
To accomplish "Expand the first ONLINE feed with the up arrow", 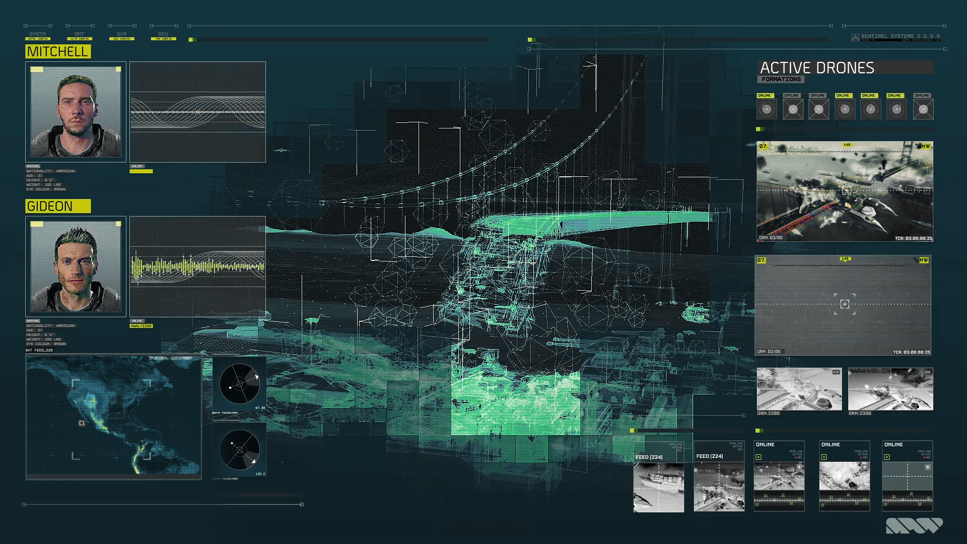I will [799, 467].
